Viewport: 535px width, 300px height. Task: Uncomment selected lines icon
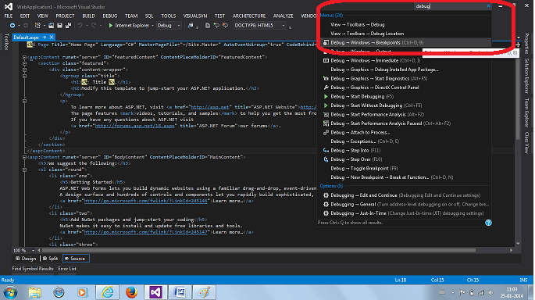(x=225, y=26)
